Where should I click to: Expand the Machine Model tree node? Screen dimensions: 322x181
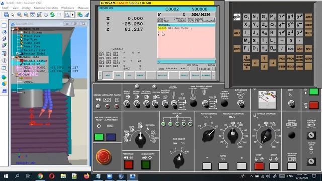(x=18, y=53)
